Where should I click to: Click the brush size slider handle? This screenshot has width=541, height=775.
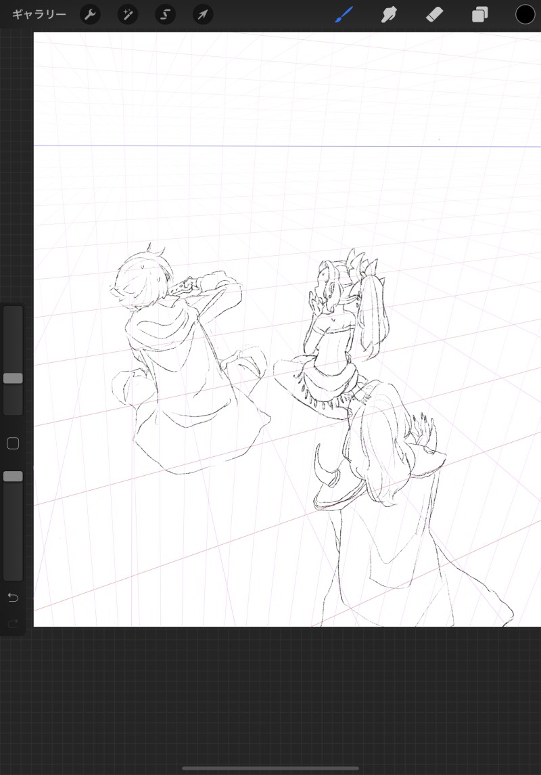13,378
